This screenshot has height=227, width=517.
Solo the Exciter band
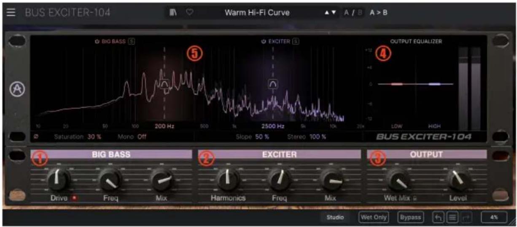click(x=296, y=42)
